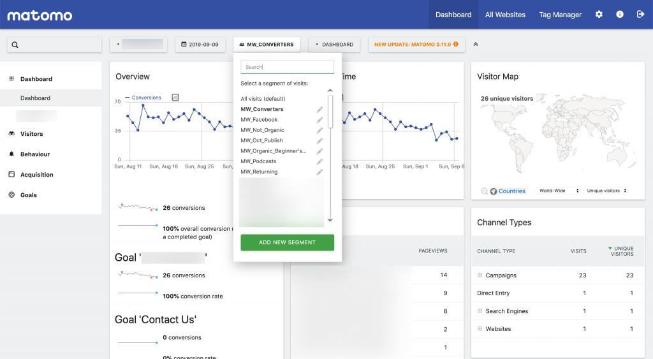This screenshot has width=653, height=359.
Task: Open the Unique visitors metric dropdown
Action: tap(606, 191)
